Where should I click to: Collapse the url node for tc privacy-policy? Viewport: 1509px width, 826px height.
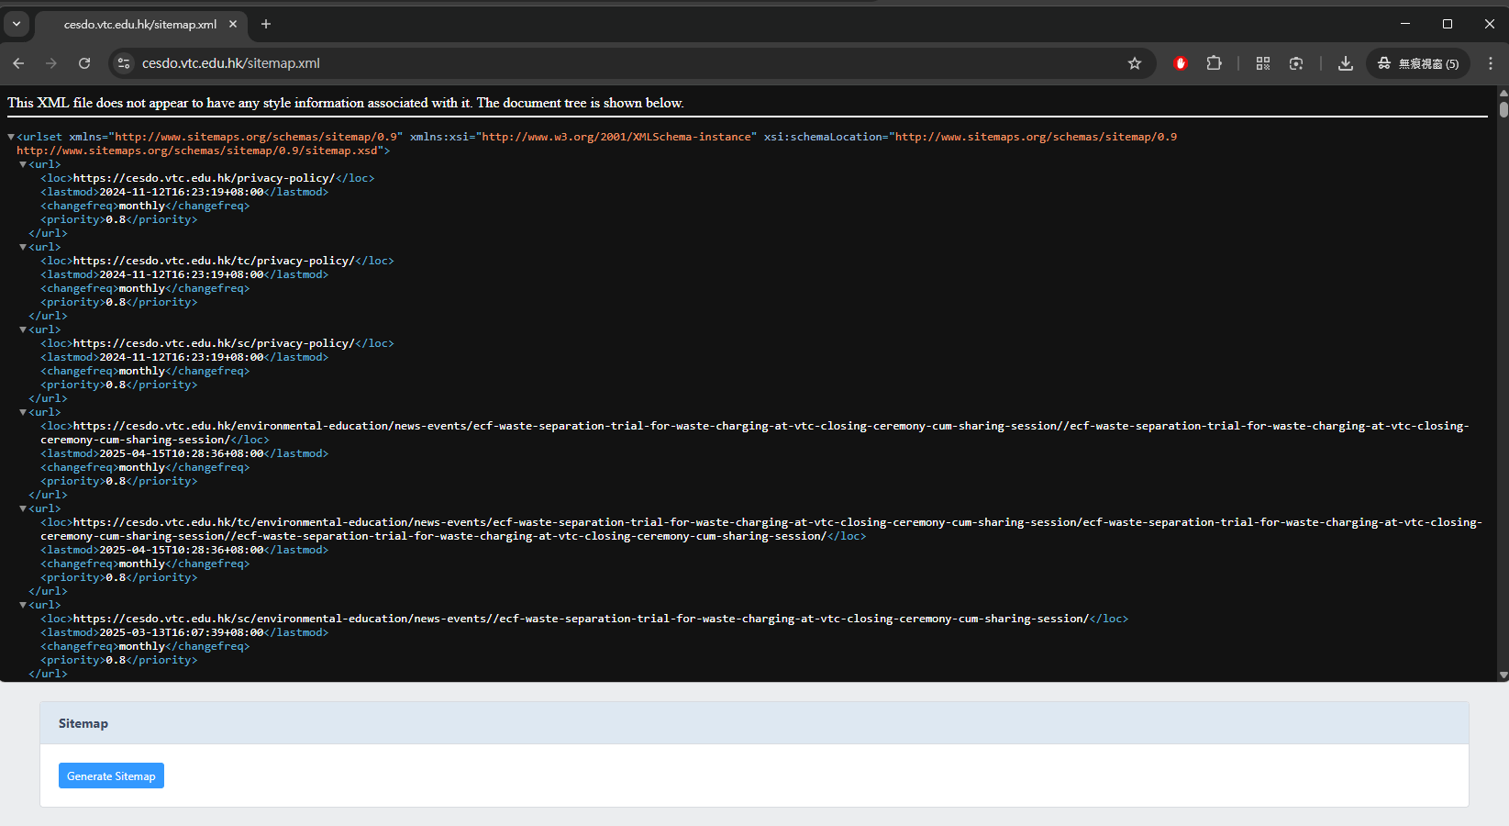pos(22,246)
